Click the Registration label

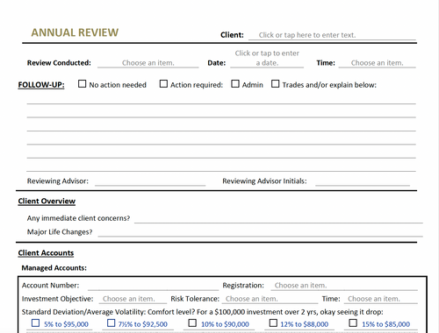tap(243, 286)
